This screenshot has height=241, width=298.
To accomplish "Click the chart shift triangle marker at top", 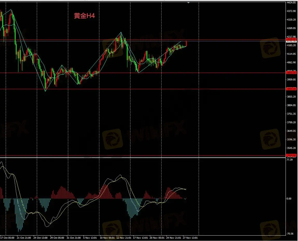I will [188, 3].
